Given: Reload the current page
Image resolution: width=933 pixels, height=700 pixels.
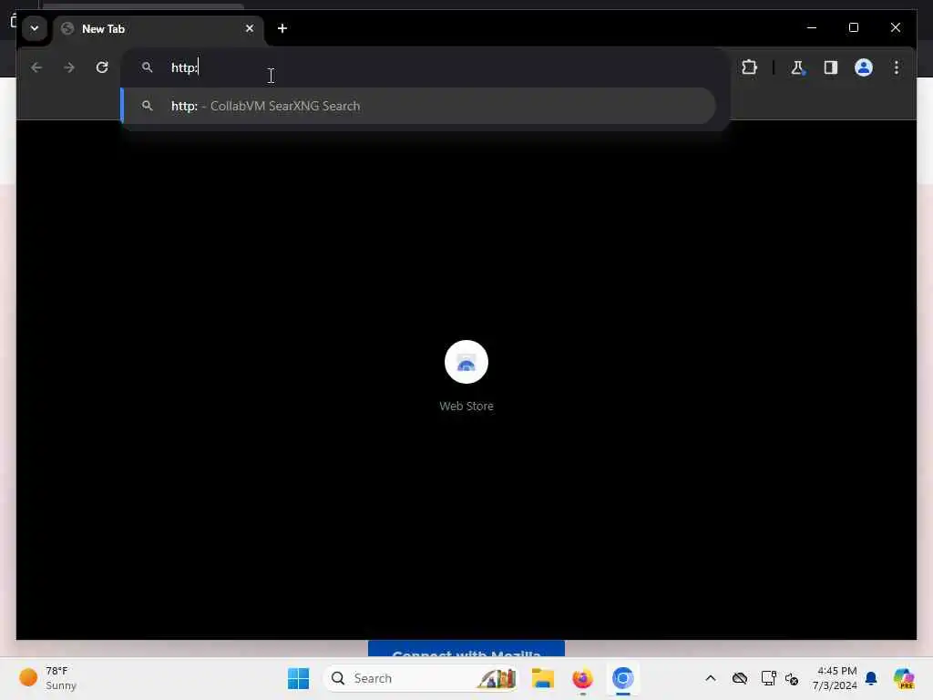Looking at the screenshot, I should pos(102,67).
